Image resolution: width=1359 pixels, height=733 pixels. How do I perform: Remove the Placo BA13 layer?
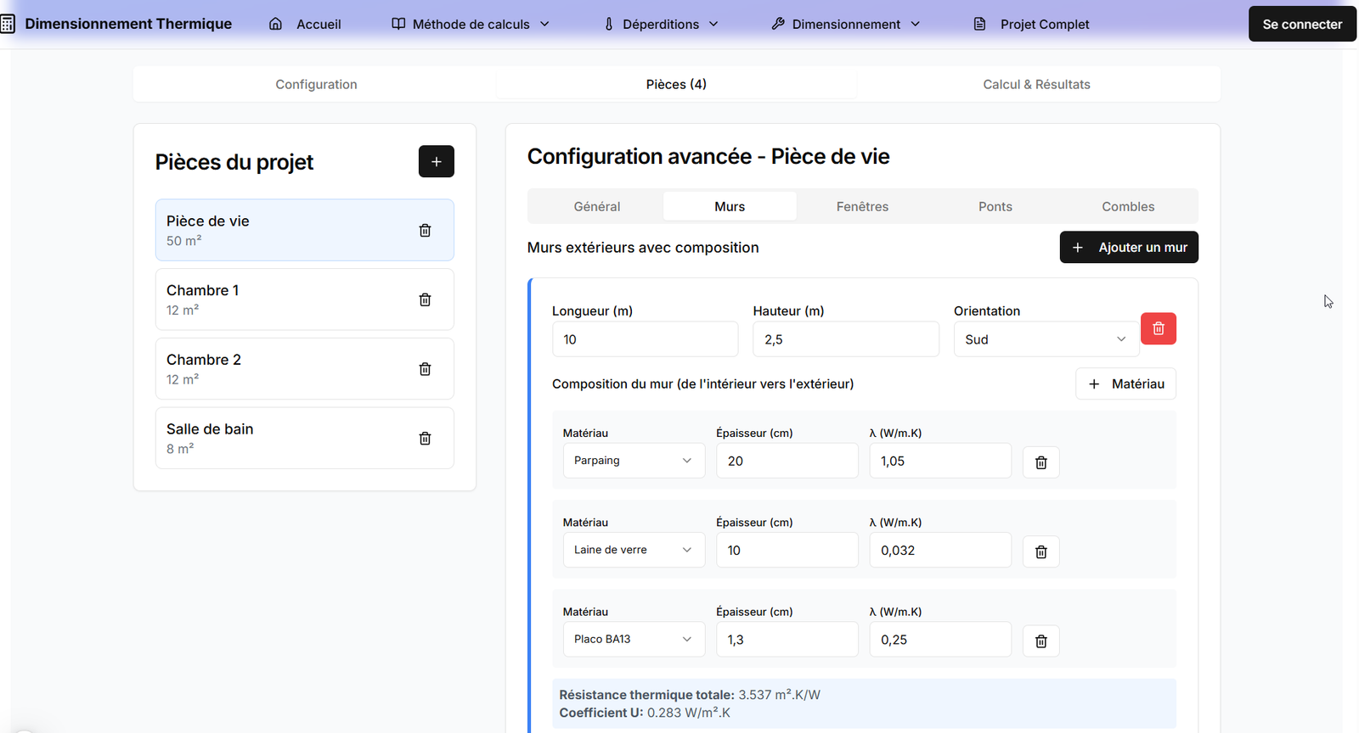pyautogui.click(x=1041, y=641)
